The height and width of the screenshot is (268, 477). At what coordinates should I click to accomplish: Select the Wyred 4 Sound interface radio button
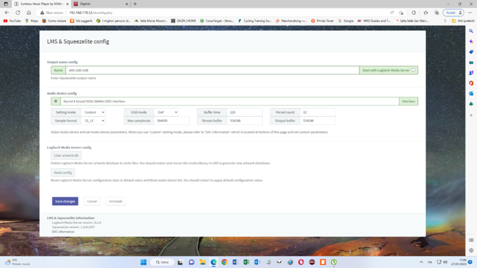55,101
